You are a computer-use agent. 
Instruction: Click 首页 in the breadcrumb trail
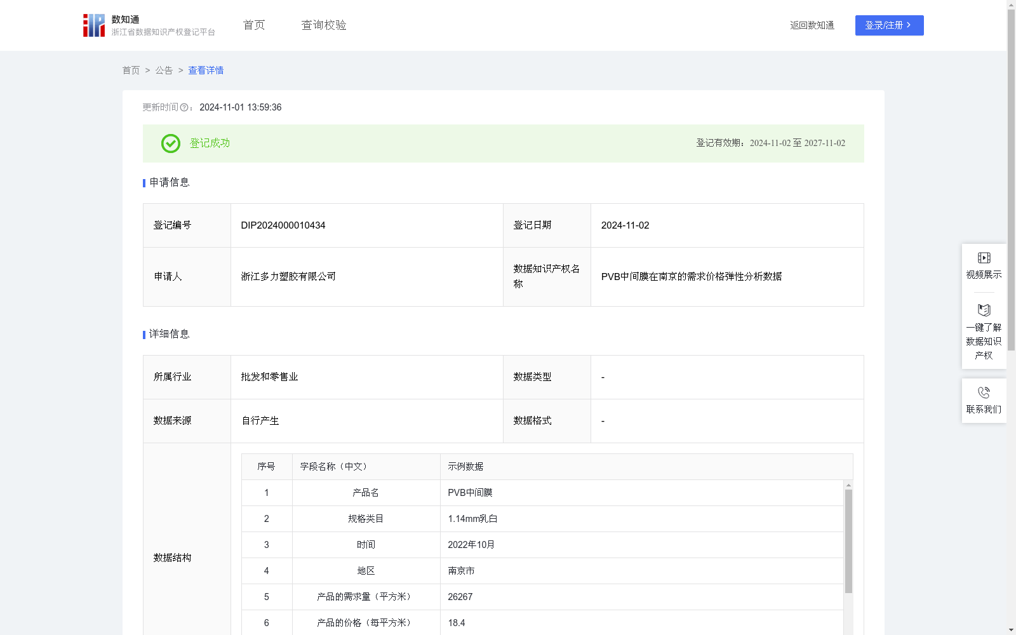(x=131, y=70)
